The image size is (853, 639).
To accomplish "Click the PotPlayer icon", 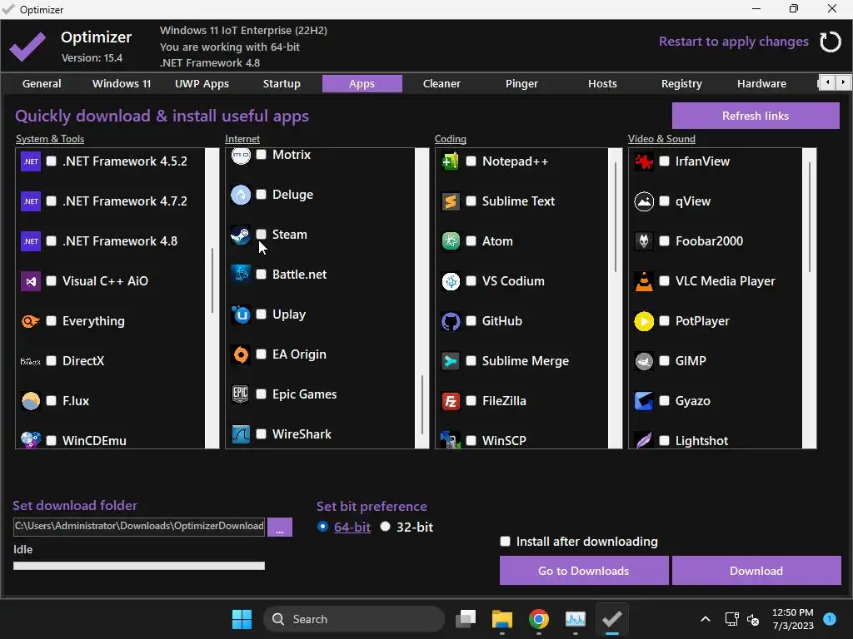I will pyautogui.click(x=644, y=321).
